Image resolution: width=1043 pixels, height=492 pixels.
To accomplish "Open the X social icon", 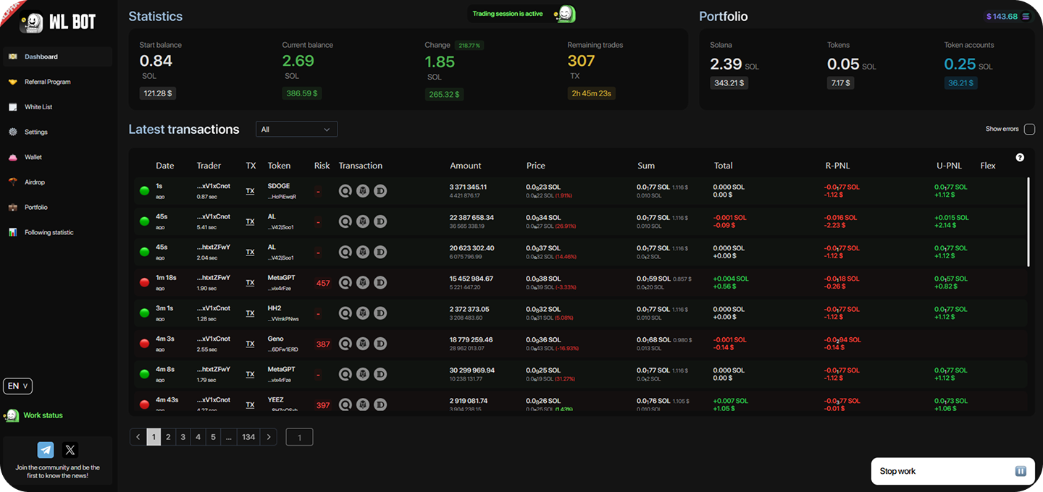I will coord(70,450).
